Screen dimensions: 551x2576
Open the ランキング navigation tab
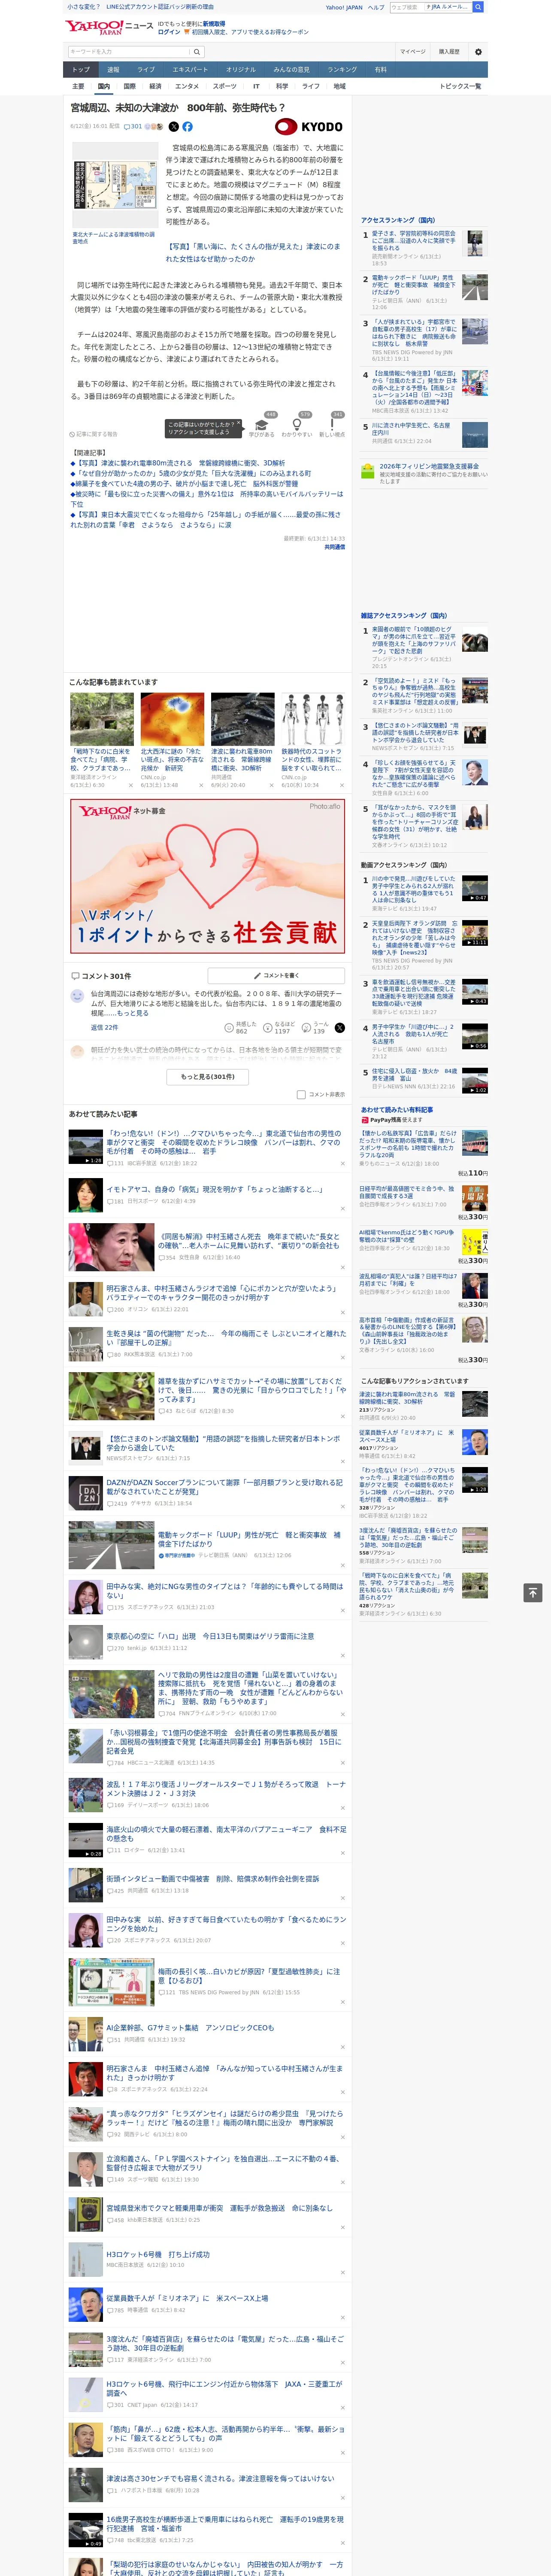(x=342, y=70)
